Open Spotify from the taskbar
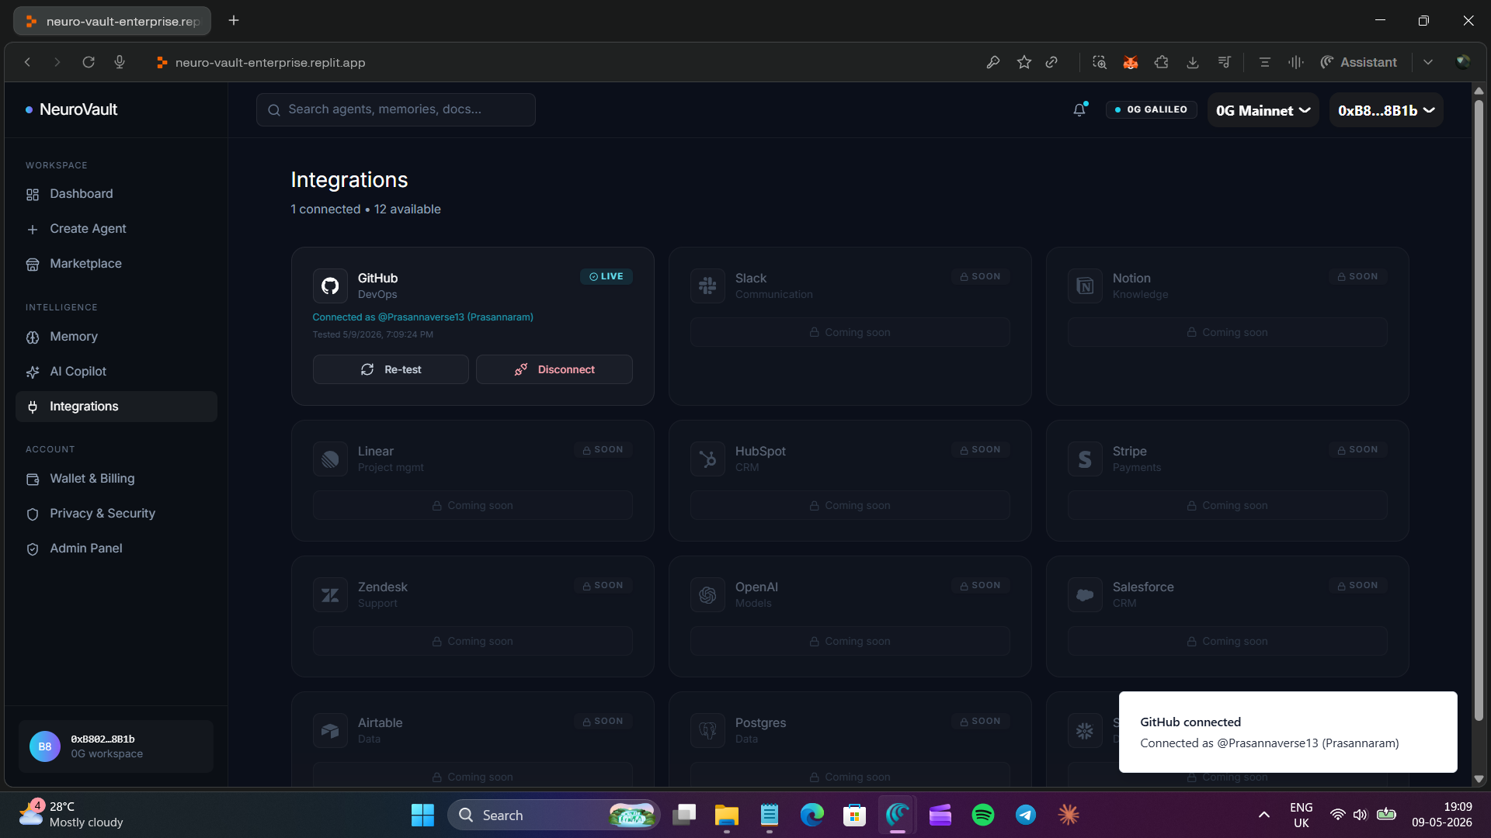 click(x=983, y=815)
